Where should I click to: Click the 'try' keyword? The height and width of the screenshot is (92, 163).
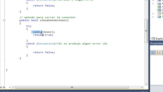tap(29, 26)
